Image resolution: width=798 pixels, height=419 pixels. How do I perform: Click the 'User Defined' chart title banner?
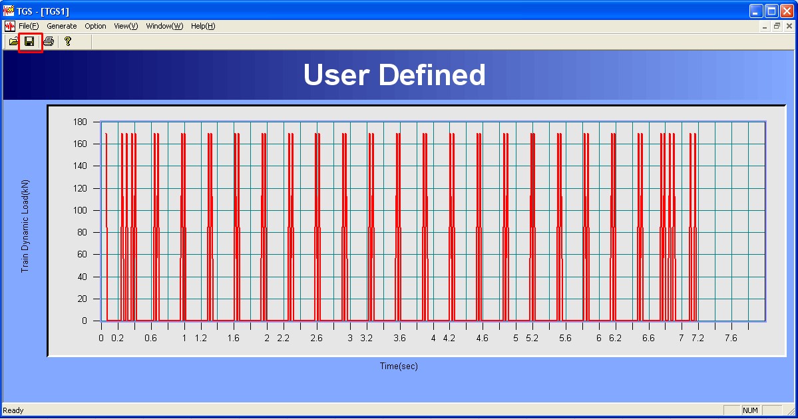(395, 75)
